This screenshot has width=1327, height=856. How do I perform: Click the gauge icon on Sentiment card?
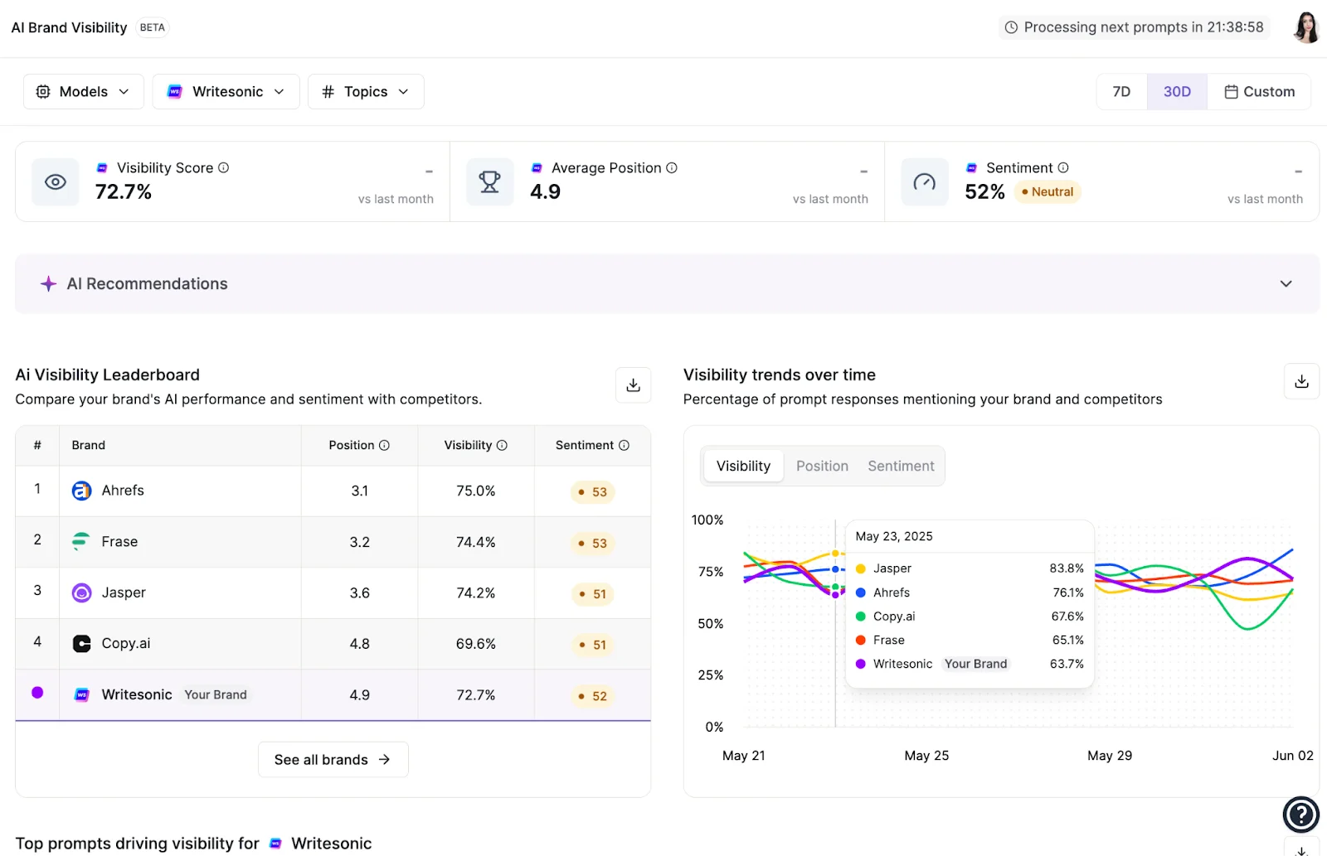click(x=925, y=181)
